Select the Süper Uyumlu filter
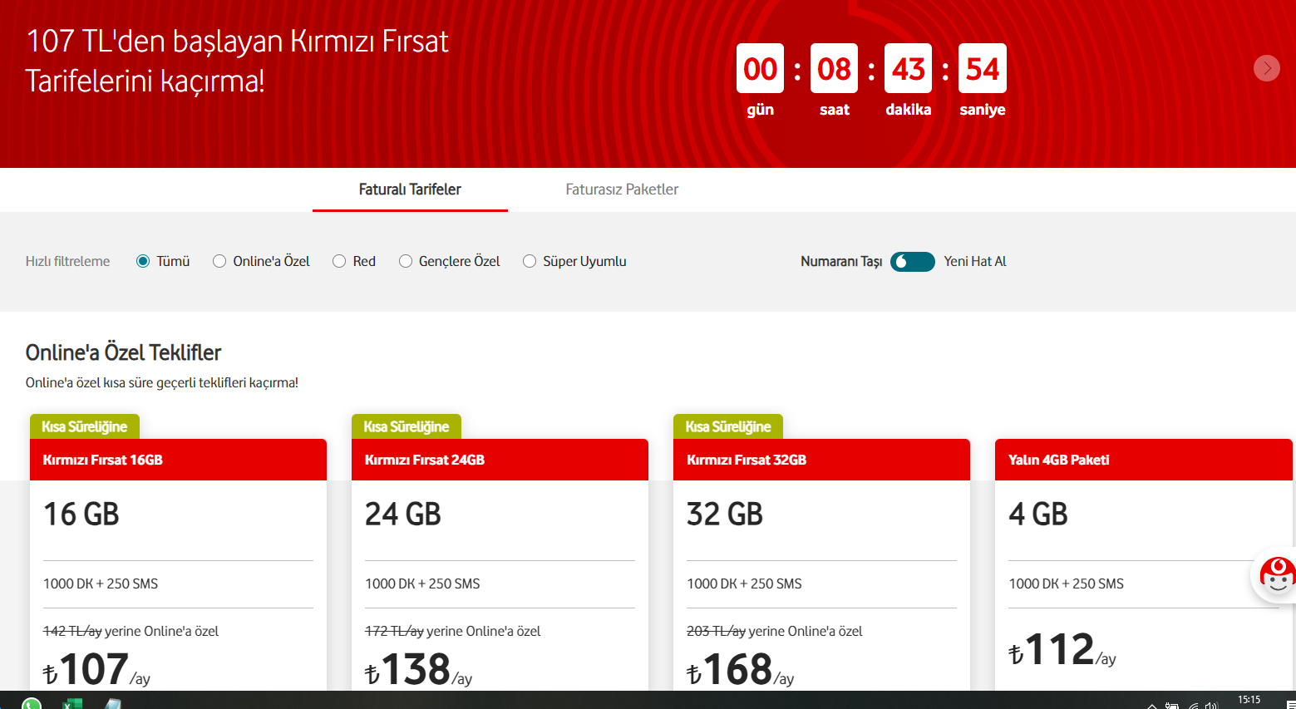This screenshot has height=709, width=1296. pyautogui.click(x=530, y=261)
